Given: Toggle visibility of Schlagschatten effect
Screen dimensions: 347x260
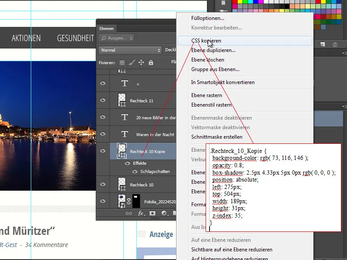Looking at the screenshot, I should (135, 172).
